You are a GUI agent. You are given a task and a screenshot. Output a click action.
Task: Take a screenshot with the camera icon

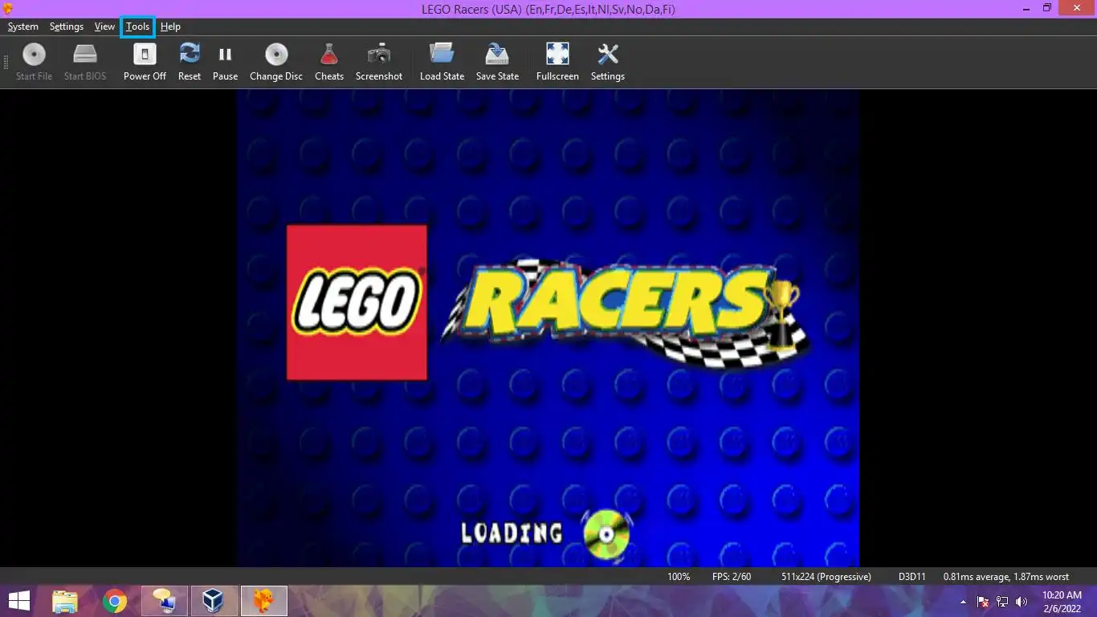(379, 55)
